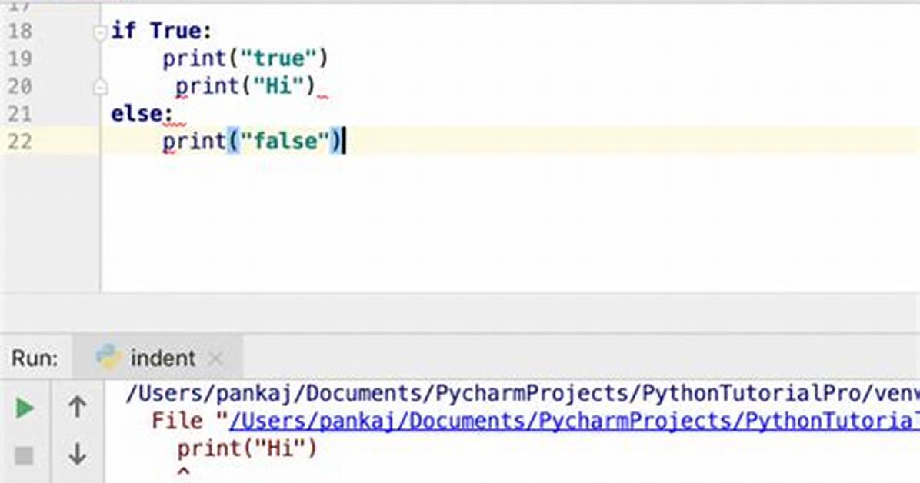The image size is (920, 483).
Task: Place cursor on print("false") line
Action: point(252,142)
